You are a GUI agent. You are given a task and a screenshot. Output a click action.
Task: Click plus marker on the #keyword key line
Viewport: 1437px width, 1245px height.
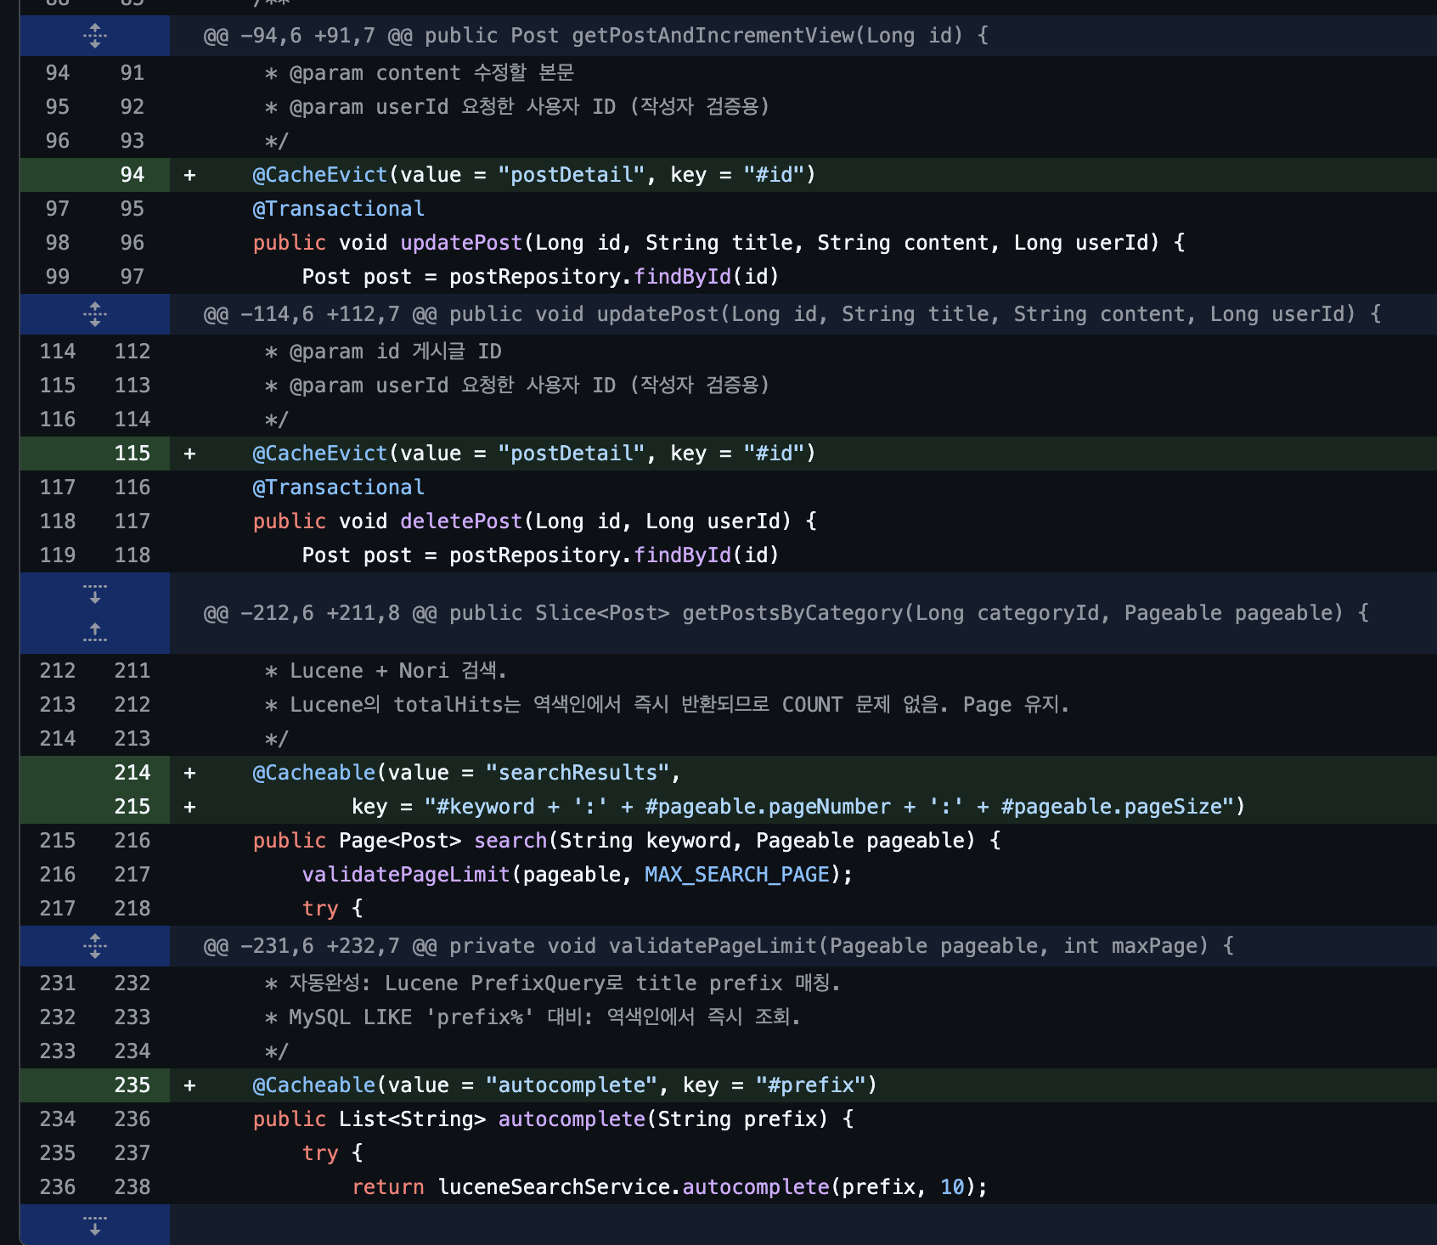coord(189,807)
